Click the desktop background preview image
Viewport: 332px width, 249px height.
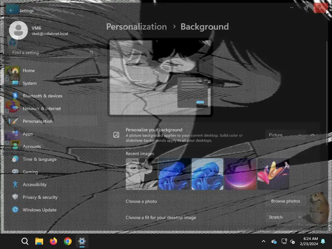pos(160,77)
